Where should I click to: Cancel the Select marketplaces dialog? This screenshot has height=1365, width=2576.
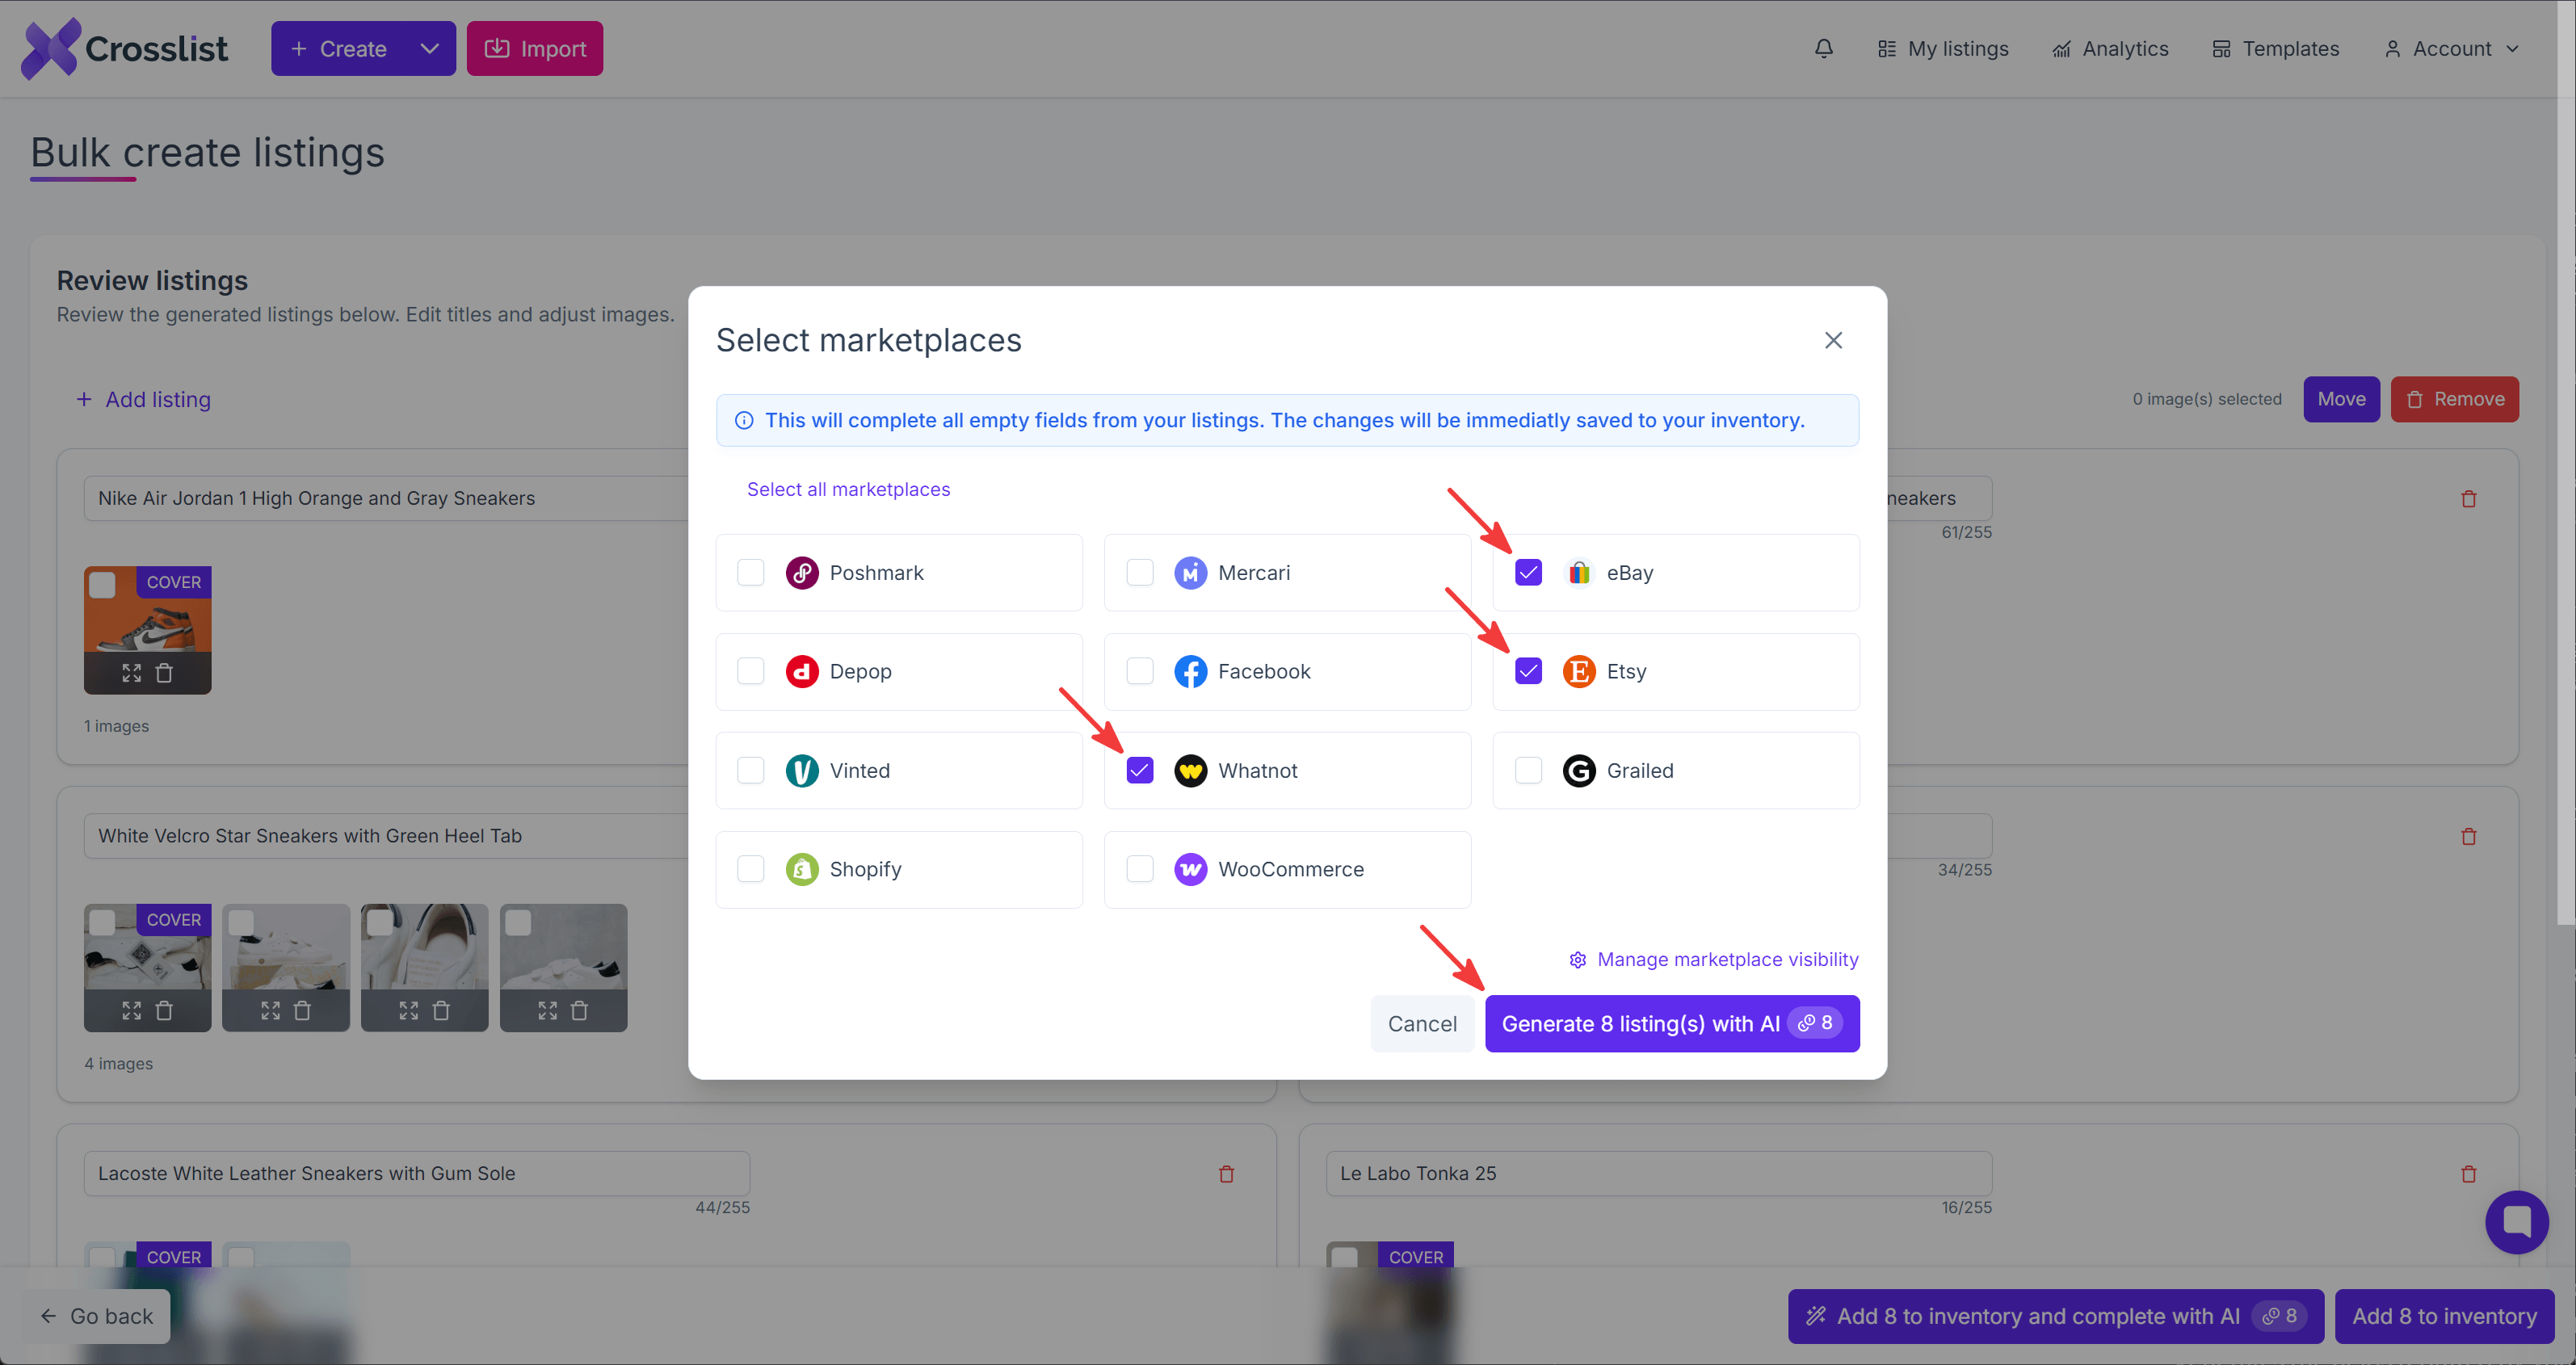(1422, 1024)
